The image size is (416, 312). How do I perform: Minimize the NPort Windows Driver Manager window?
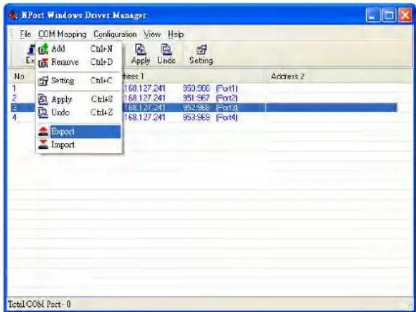point(372,15)
